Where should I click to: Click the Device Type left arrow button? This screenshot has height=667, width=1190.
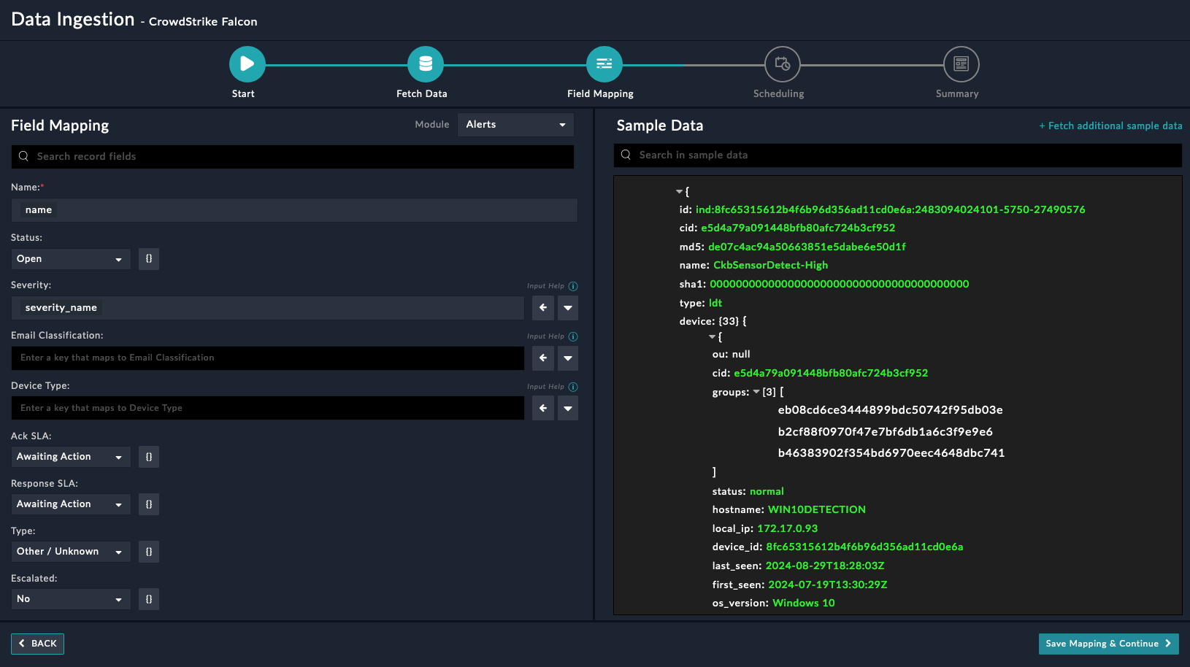(542, 408)
